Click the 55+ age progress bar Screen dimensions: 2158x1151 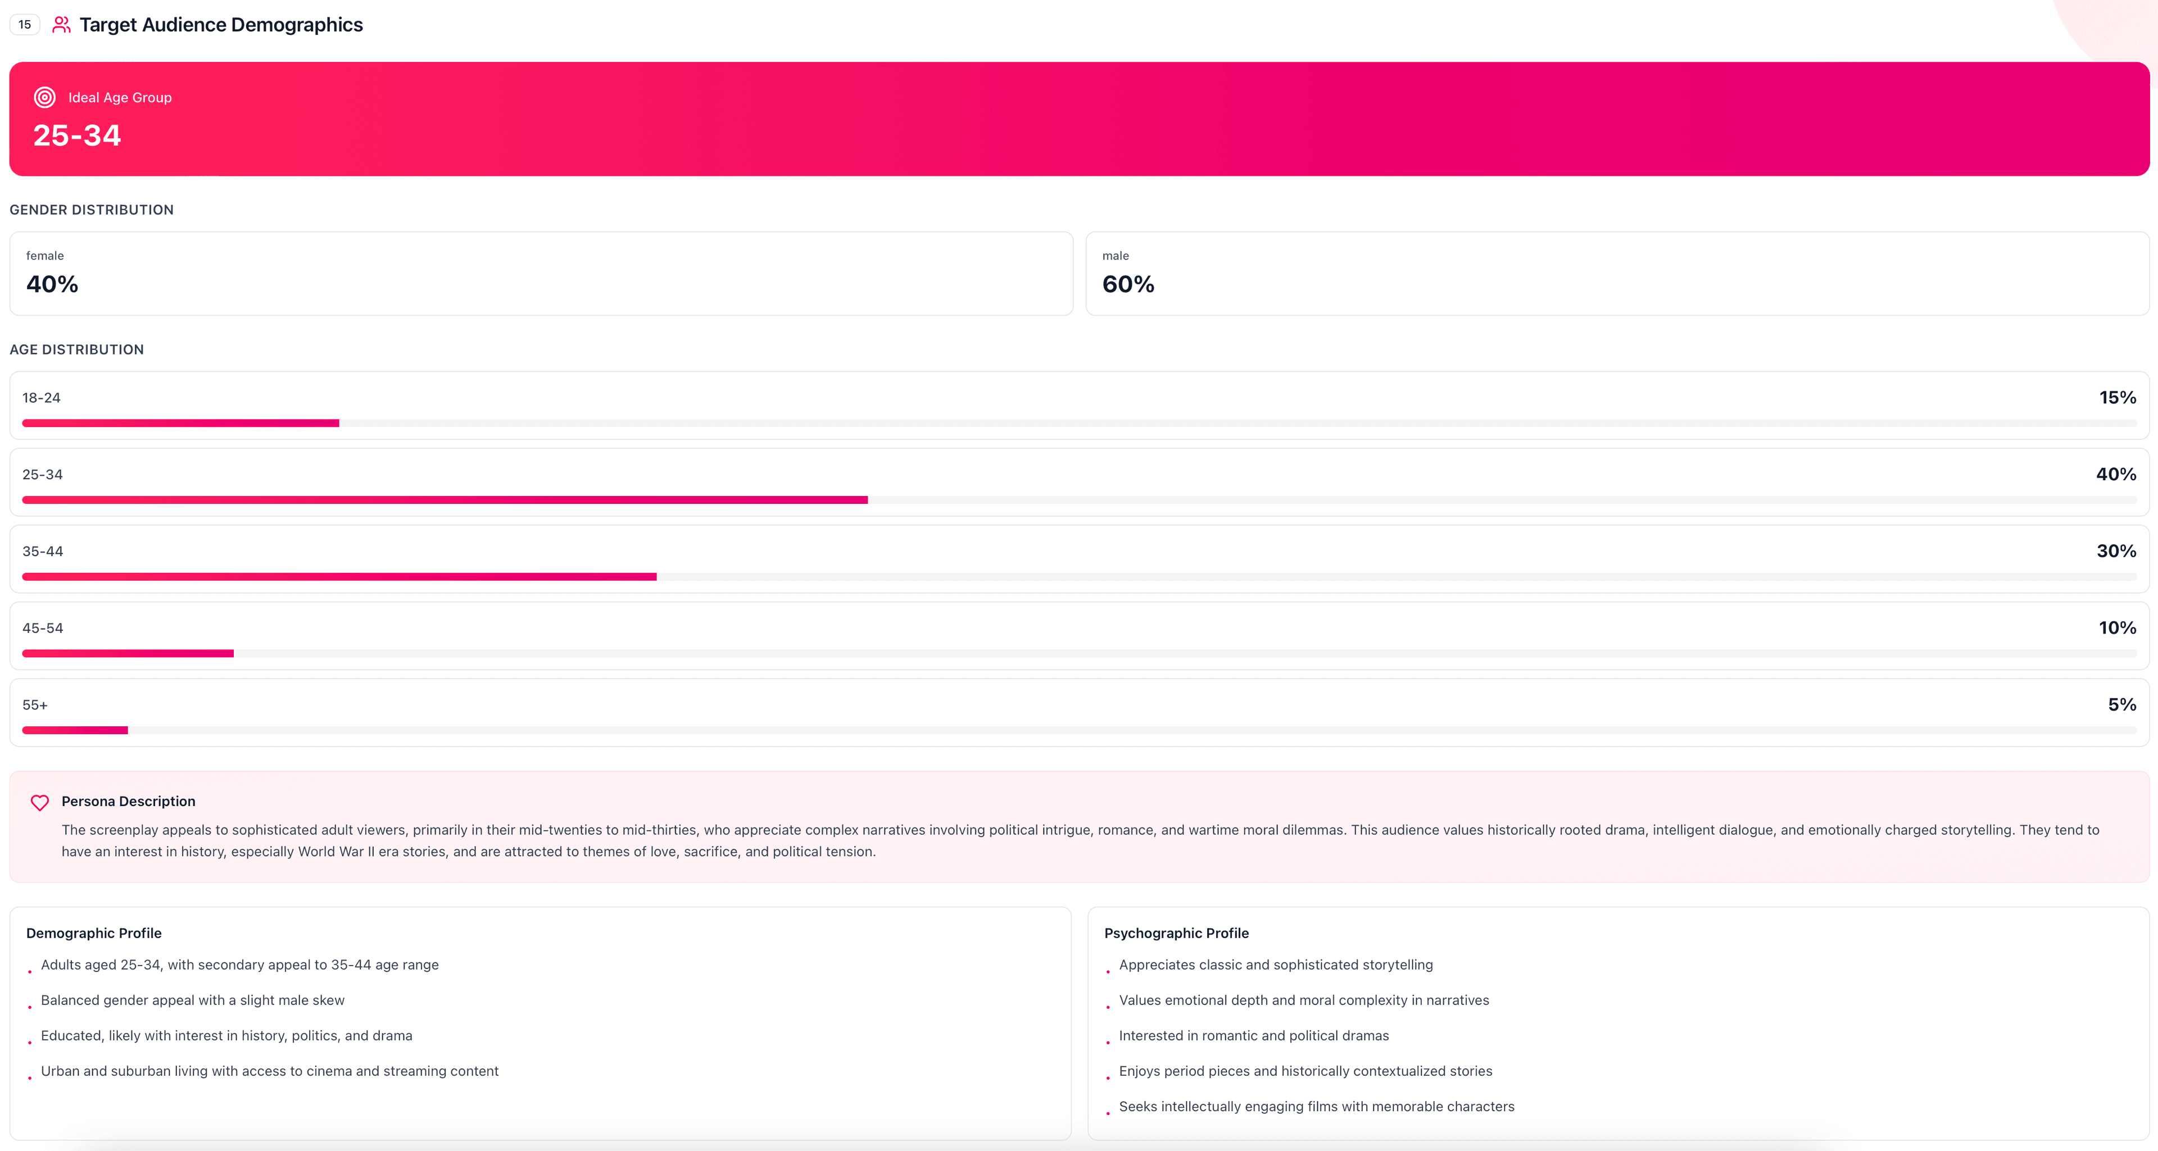[x=1079, y=731]
